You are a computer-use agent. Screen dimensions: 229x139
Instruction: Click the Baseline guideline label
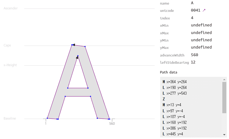(x=10, y=118)
